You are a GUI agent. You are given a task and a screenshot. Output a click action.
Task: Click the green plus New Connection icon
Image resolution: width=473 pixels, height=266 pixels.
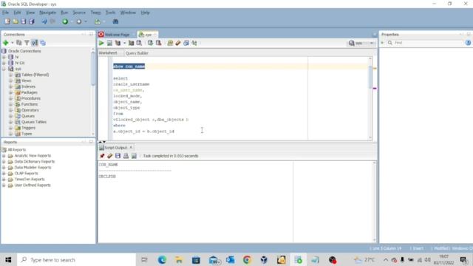tap(6, 43)
